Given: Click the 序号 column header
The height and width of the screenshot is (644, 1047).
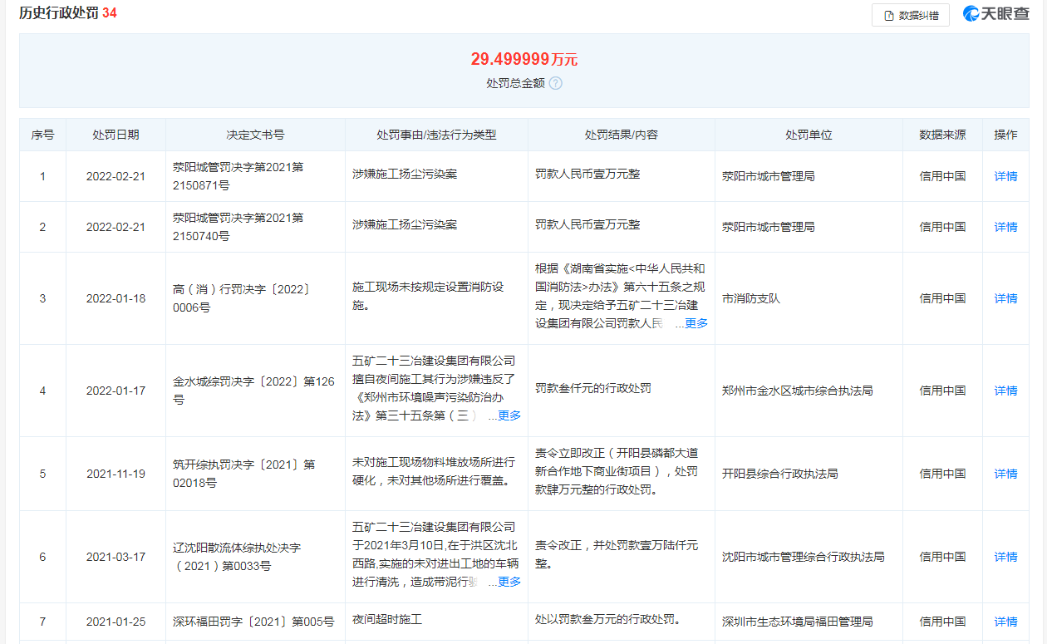Looking at the screenshot, I should point(43,135).
